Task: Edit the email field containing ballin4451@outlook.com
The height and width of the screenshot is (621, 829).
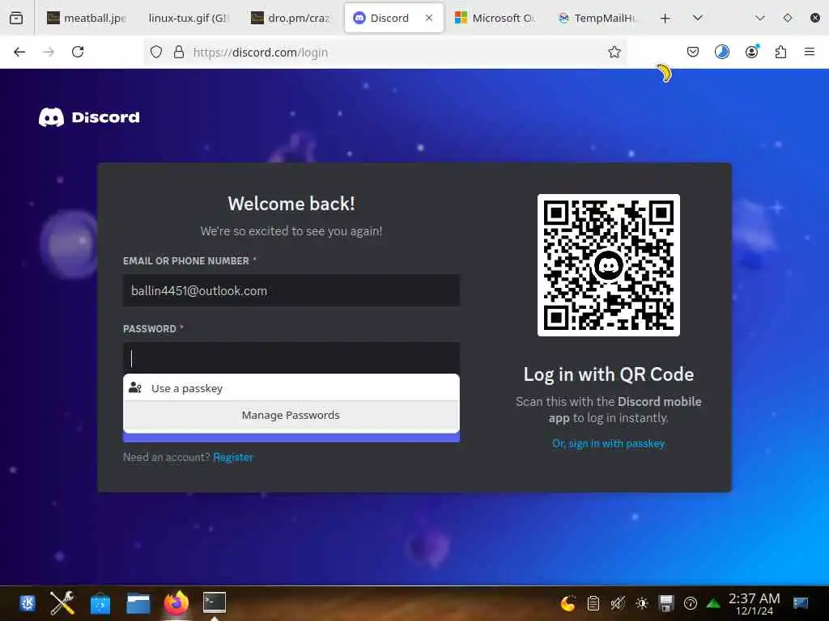Action: (291, 290)
